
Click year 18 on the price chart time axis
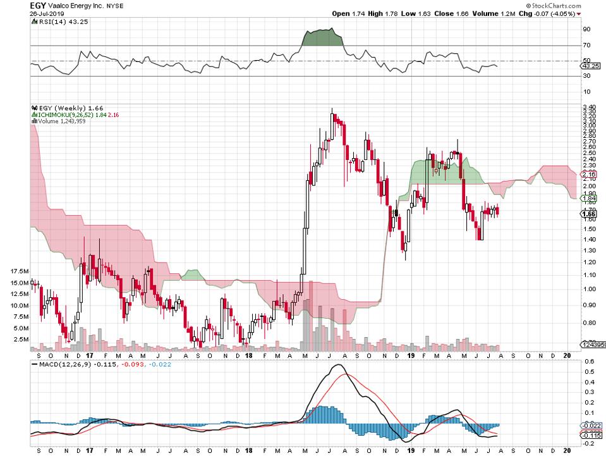(249, 355)
